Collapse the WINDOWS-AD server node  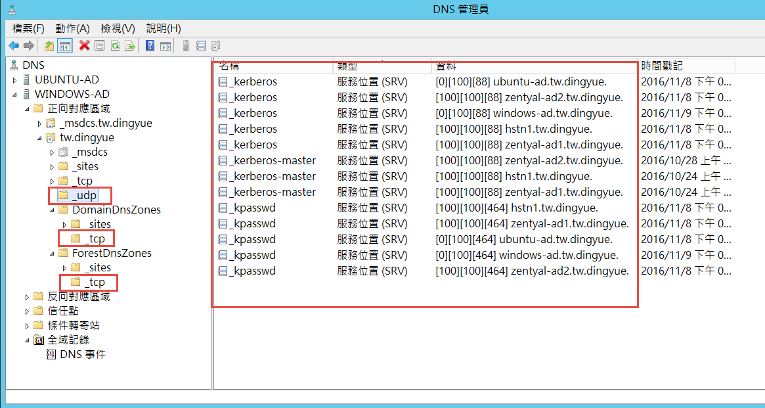[x=13, y=93]
